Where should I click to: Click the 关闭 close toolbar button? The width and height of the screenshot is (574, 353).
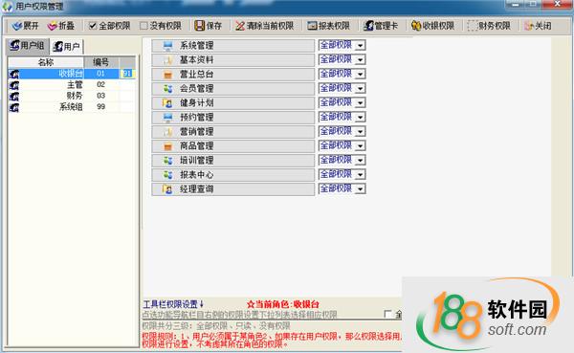tap(538, 26)
